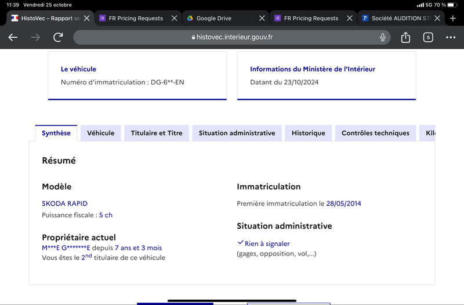The image size is (464, 305).
Task: Add a new tab with plus icon
Action: click(453, 19)
